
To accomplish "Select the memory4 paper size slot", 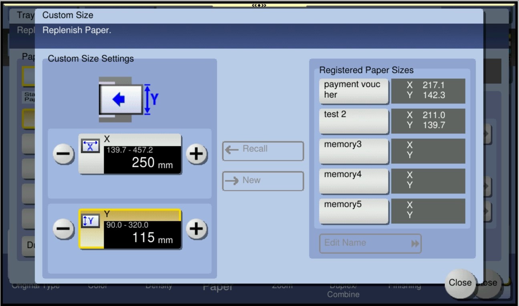I will tap(354, 180).
